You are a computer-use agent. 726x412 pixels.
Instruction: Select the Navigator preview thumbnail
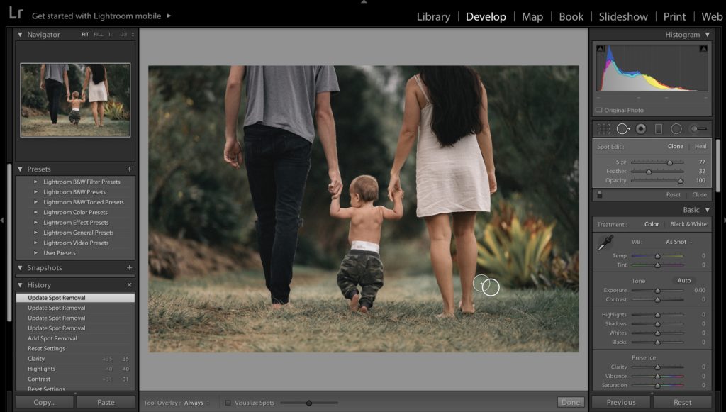tap(75, 100)
